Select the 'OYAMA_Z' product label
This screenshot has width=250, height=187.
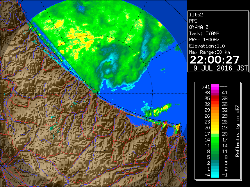tap(199, 27)
